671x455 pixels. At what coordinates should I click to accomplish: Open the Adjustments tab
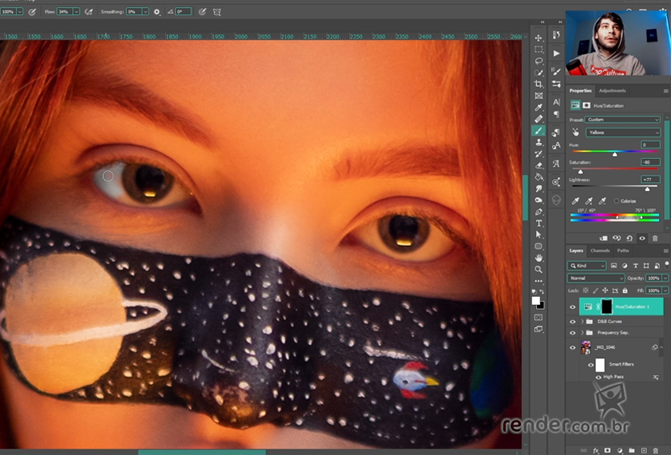coord(612,91)
